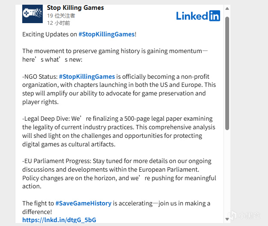Click the 12 小时前 post timestamp
Image resolution: width=268 pixels, height=226 pixels.
pyautogui.click(x=59, y=23)
